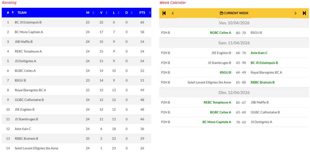310x158 pixels.
Task: Click REBC Templeuve A in the week calendar
Action: (x=217, y=102)
